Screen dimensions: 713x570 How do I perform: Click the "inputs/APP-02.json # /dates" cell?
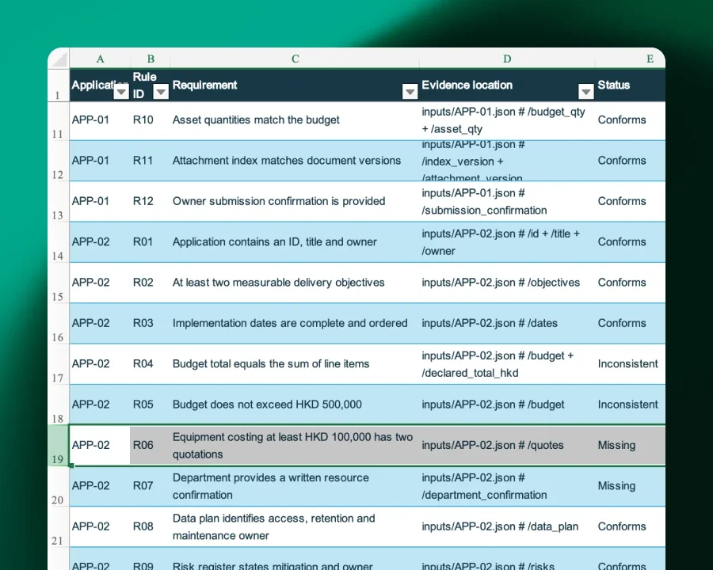(507, 323)
